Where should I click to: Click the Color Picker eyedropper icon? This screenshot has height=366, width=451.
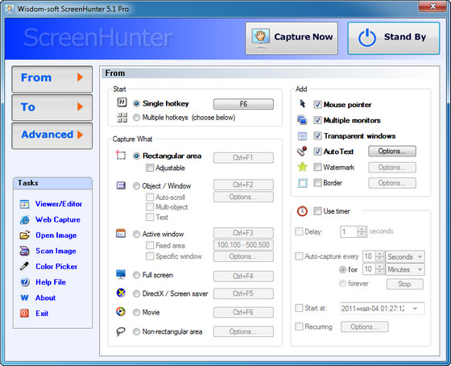[x=24, y=266]
